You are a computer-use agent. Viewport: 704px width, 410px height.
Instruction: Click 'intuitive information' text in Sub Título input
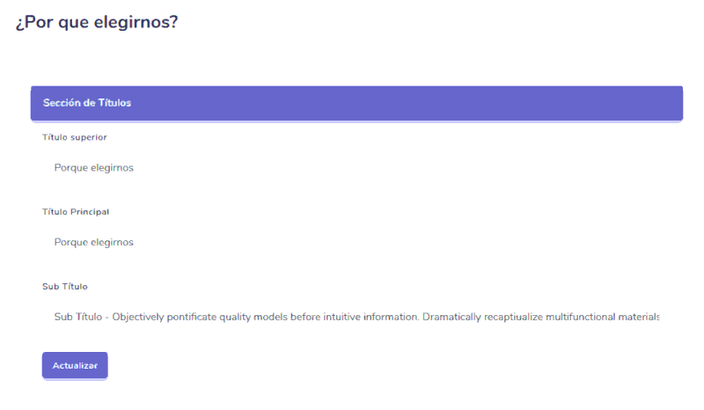point(366,317)
